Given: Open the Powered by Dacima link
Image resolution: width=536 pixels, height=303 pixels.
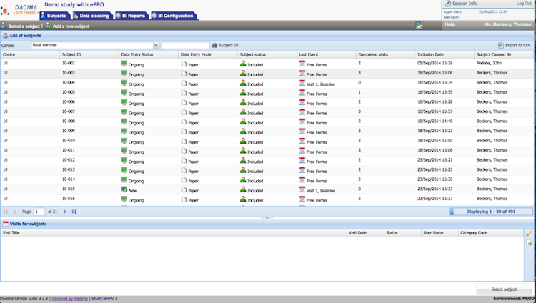Looking at the screenshot, I should 70,299.
